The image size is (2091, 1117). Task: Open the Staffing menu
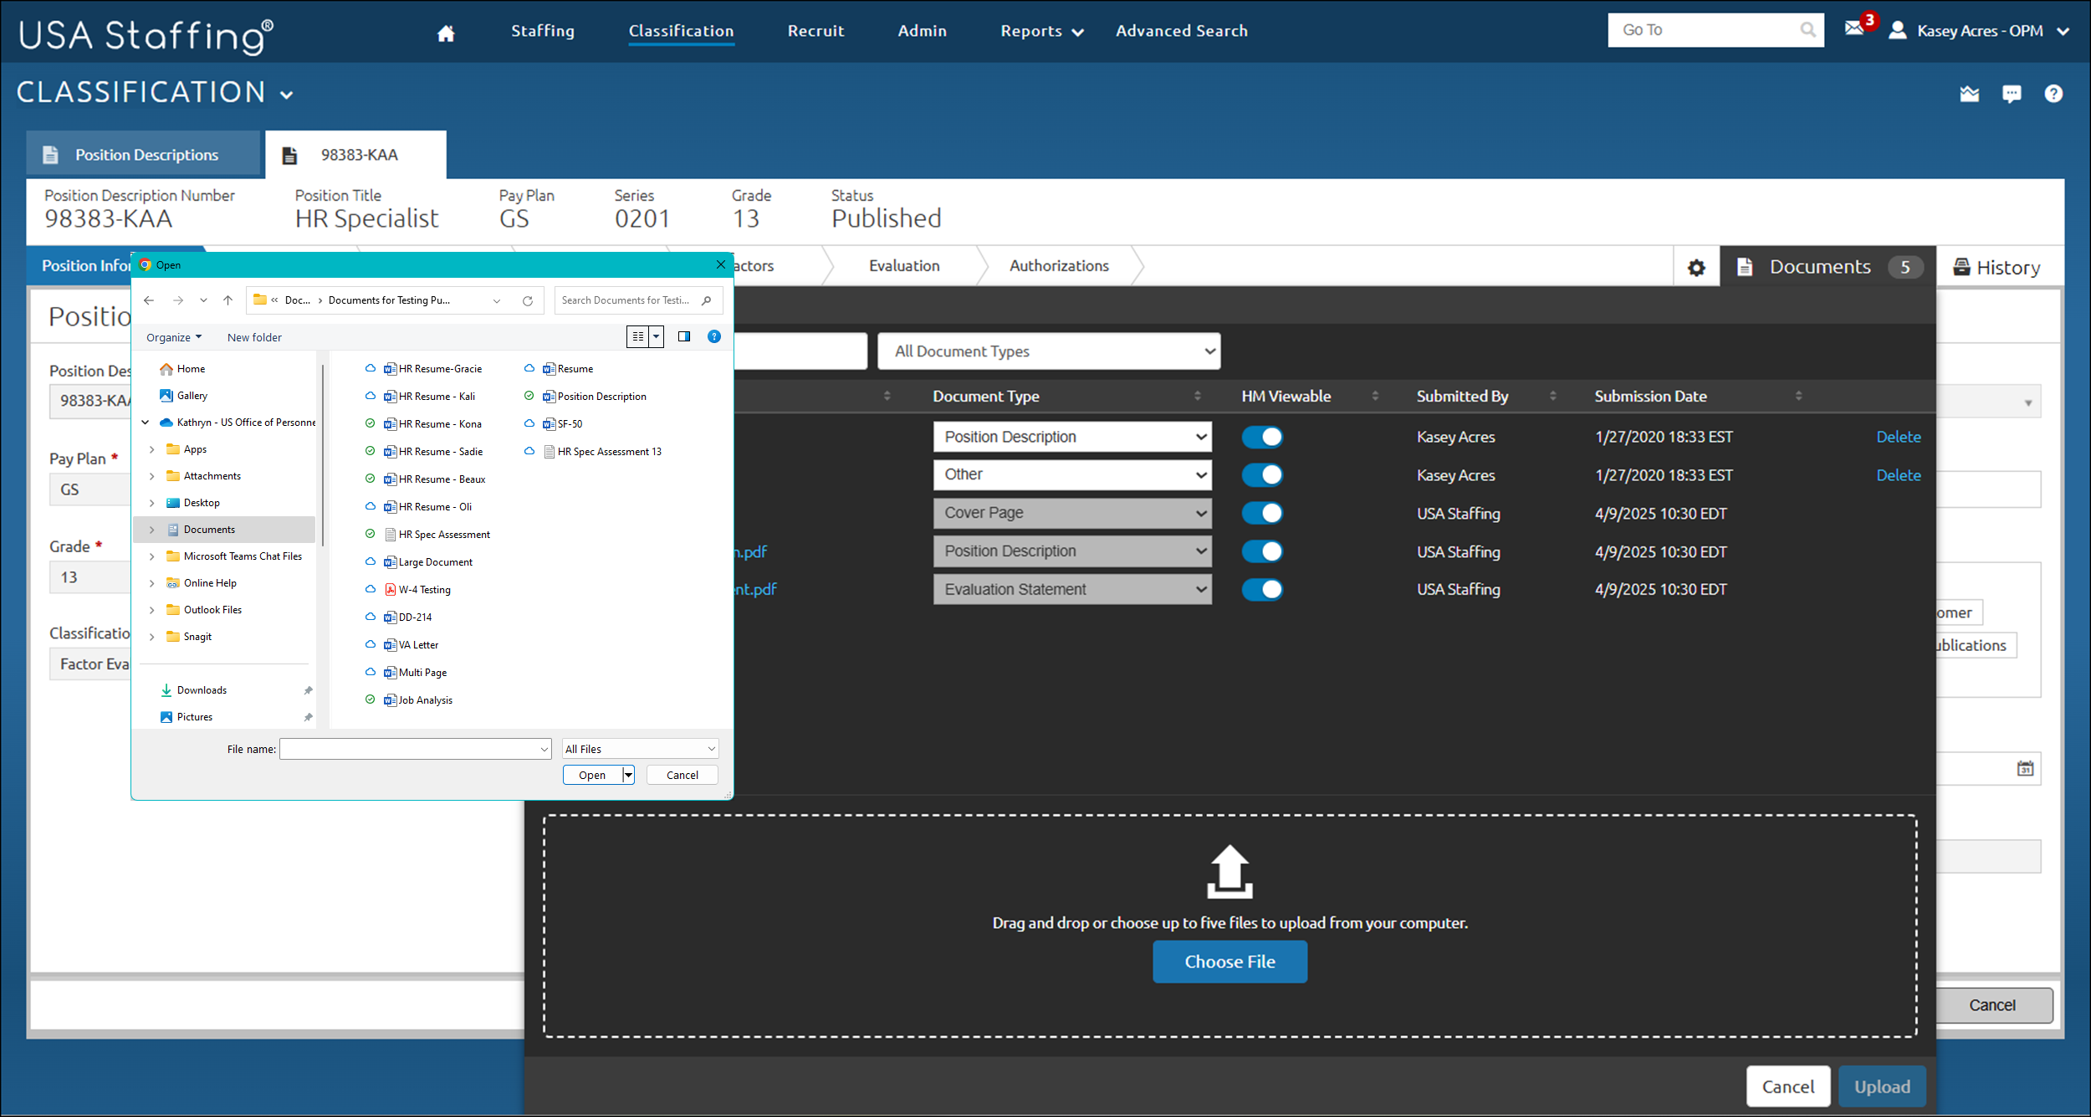[543, 31]
